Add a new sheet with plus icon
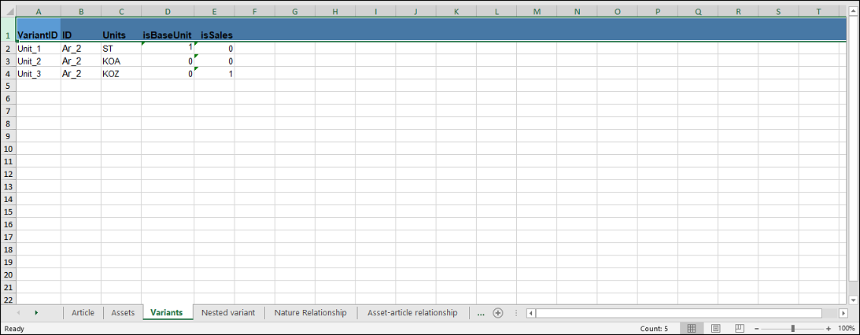This screenshot has width=860, height=335. 498,313
